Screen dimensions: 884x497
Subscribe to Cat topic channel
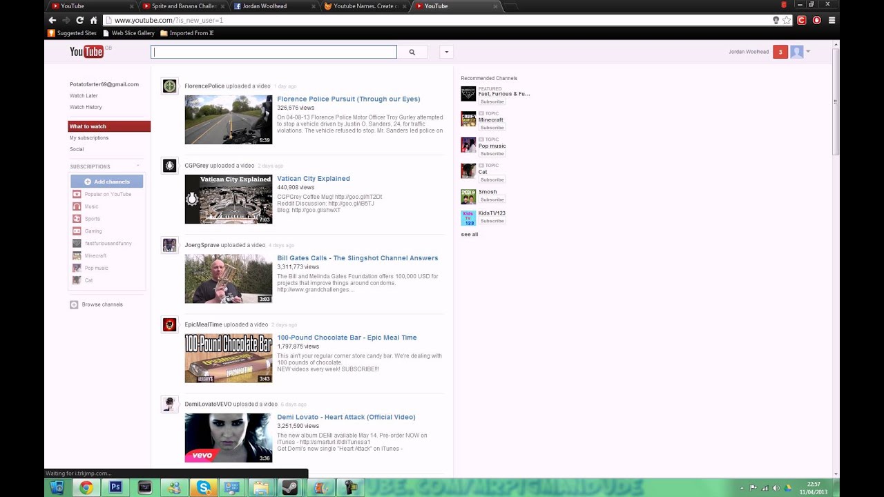pyautogui.click(x=492, y=179)
